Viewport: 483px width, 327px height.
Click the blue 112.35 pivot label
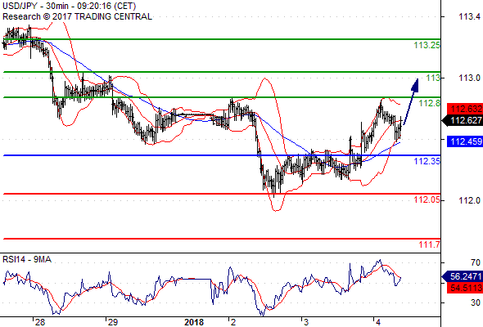pos(427,161)
